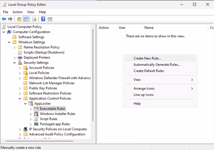Select Create Default Rules in context menu
This screenshot has height=150, width=216.
click(160, 71)
